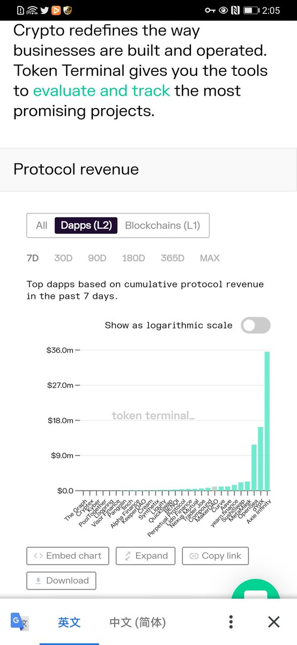Click the Axie Infinity revenue bar
297x645 pixels.
tap(267, 421)
